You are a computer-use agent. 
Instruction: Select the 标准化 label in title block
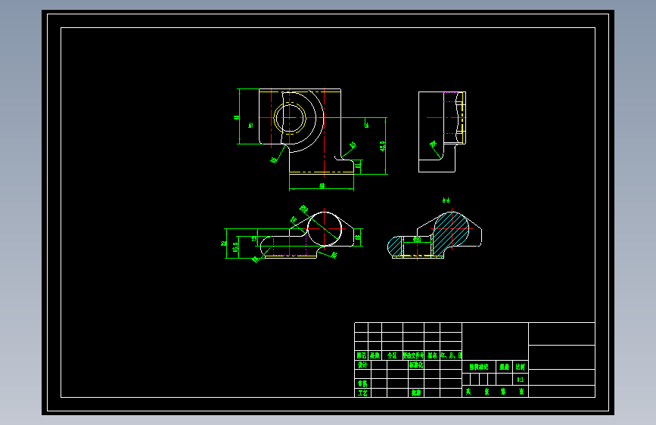pyautogui.click(x=416, y=365)
